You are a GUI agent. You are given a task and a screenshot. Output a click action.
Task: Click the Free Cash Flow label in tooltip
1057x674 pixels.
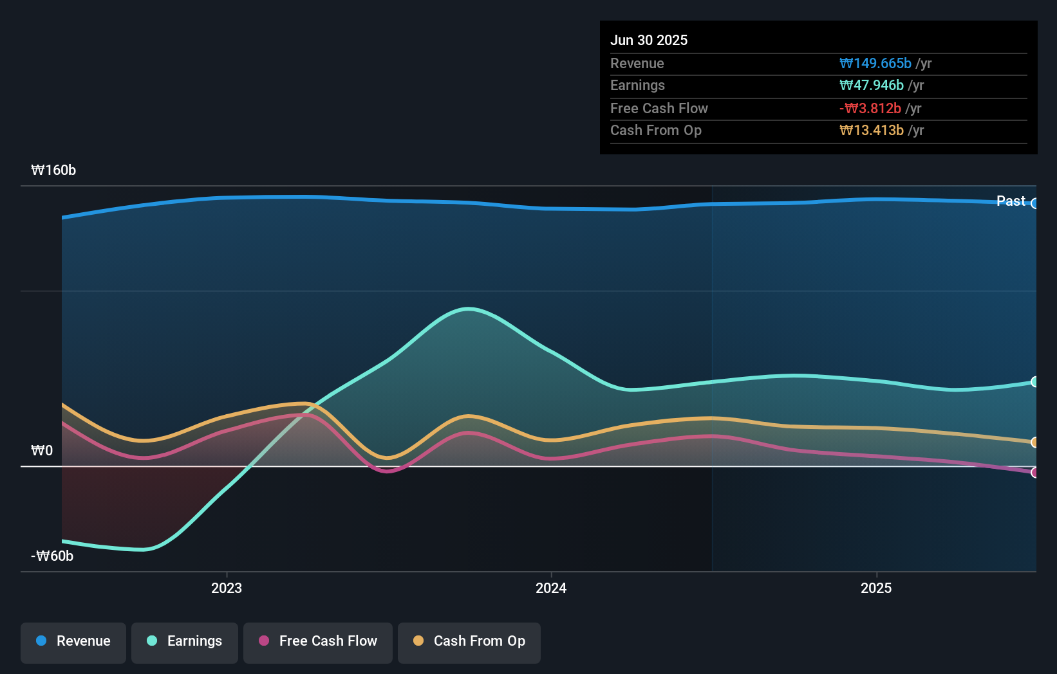(659, 109)
